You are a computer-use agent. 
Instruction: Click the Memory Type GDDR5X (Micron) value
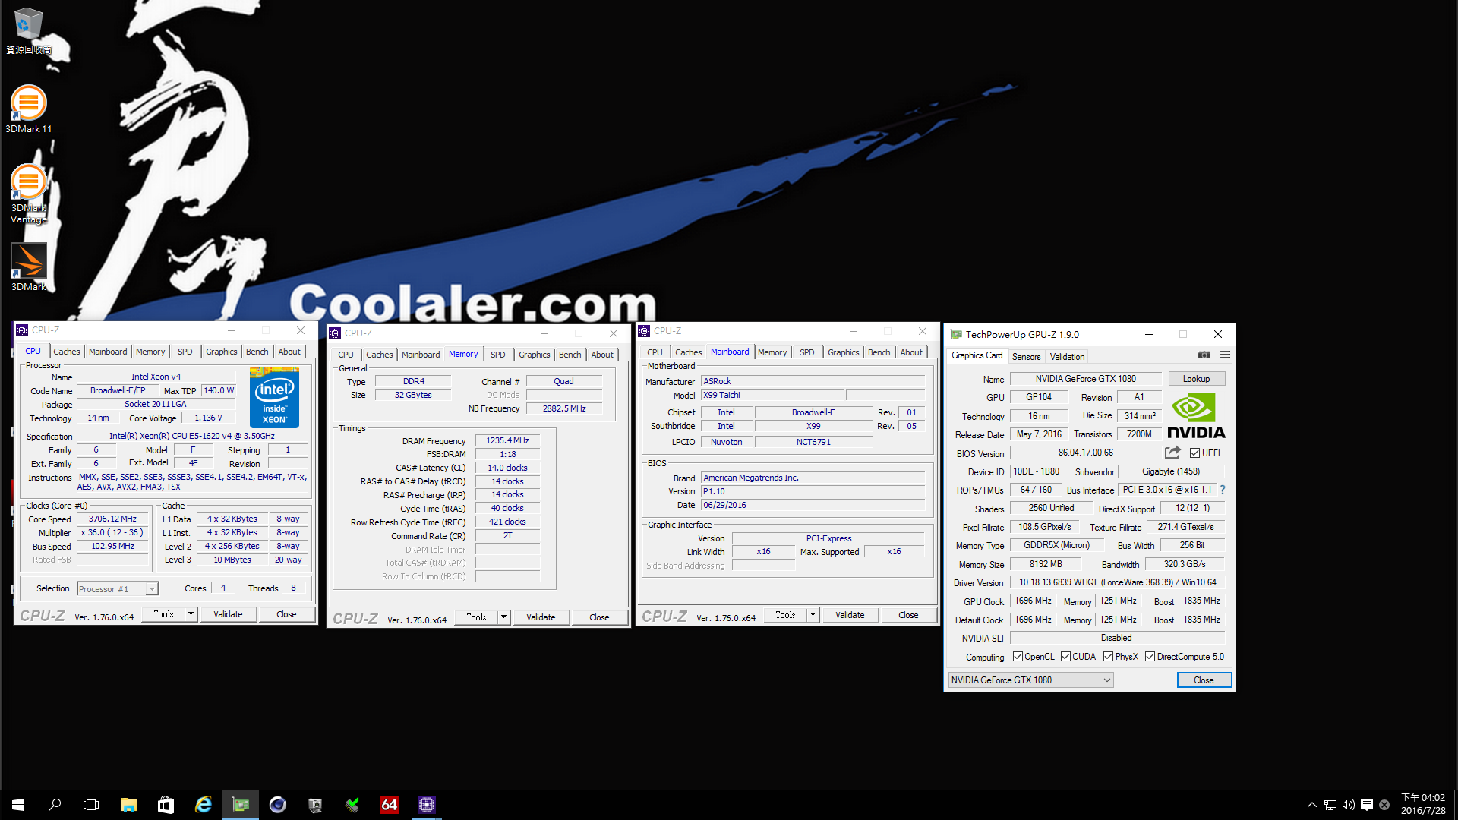(x=1056, y=545)
